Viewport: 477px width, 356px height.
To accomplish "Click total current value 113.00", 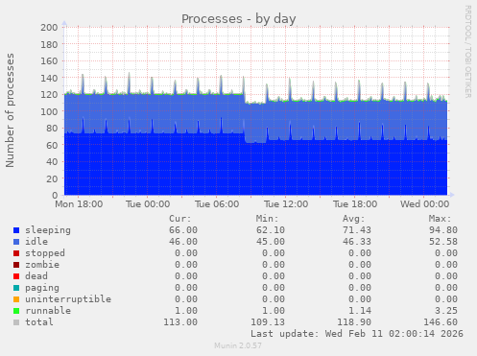I will pyautogui.click(x=180, y=322).
